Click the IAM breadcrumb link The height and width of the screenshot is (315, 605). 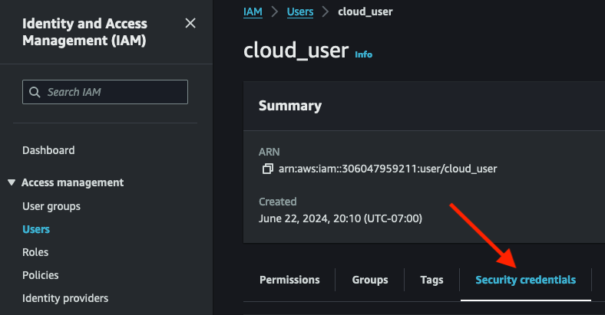[253, 11]
